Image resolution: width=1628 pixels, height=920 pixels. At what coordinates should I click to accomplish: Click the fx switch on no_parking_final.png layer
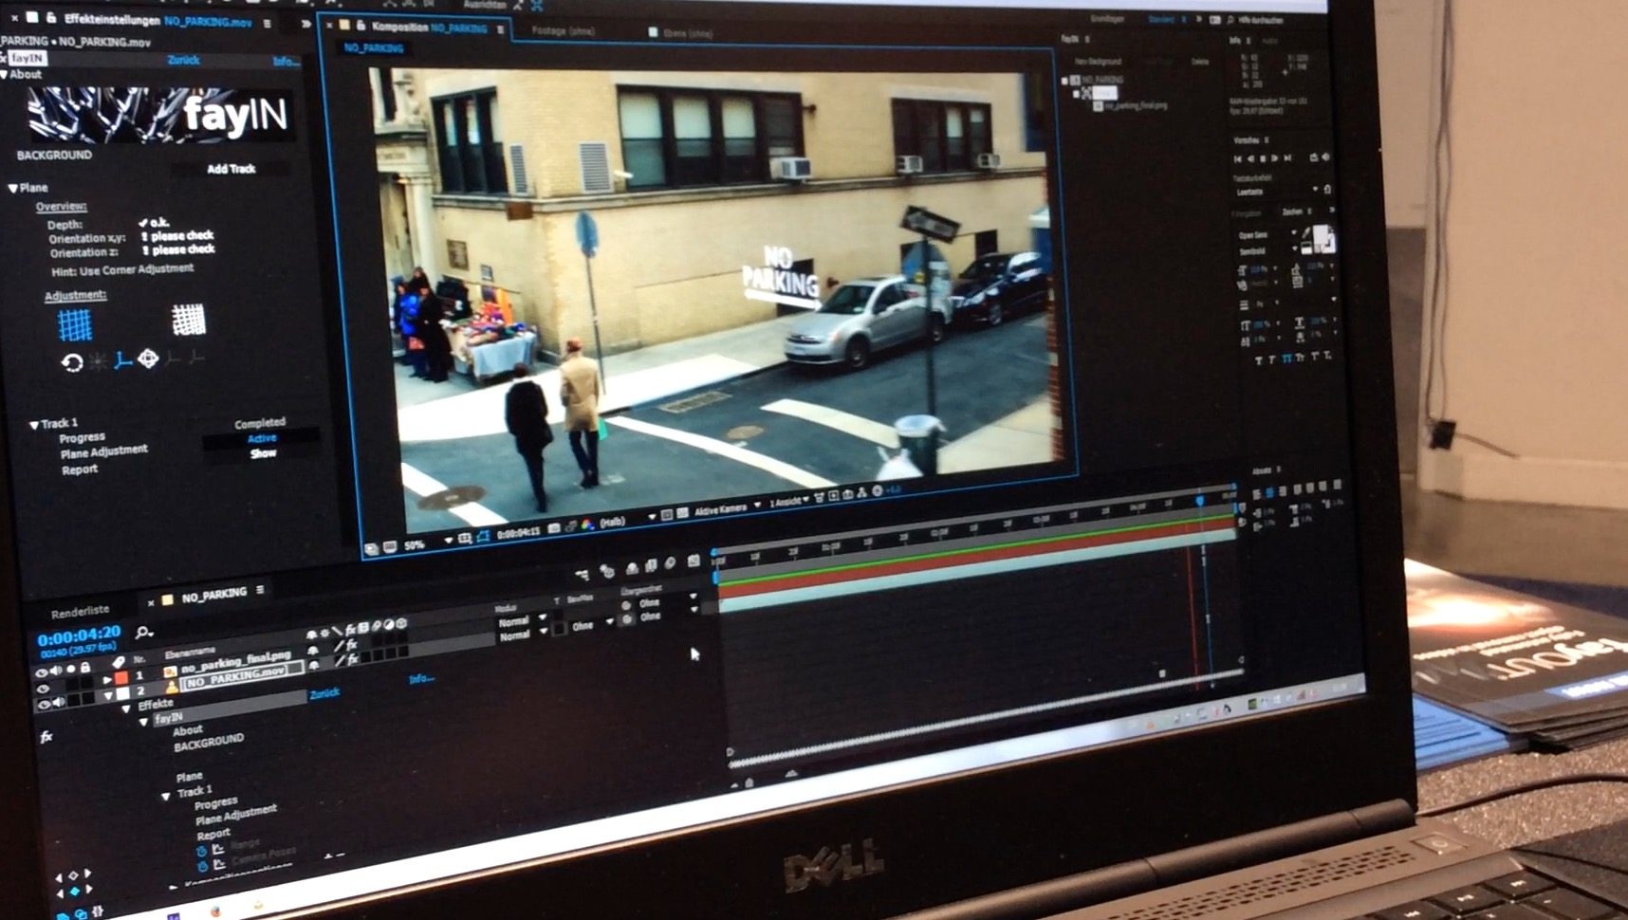tap(351, 644)
